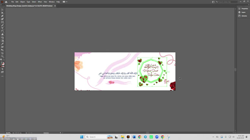
Task: Open the Type menu
Action: (x=28, y=2)
